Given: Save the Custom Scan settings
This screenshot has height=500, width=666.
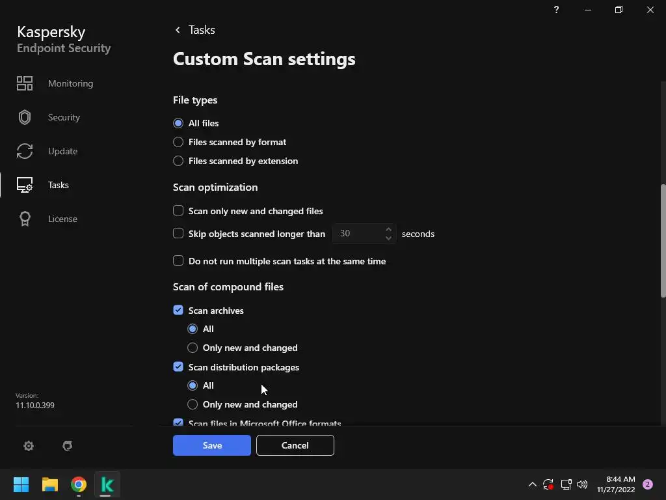Looking at the screenshot, I should [212, 445].
